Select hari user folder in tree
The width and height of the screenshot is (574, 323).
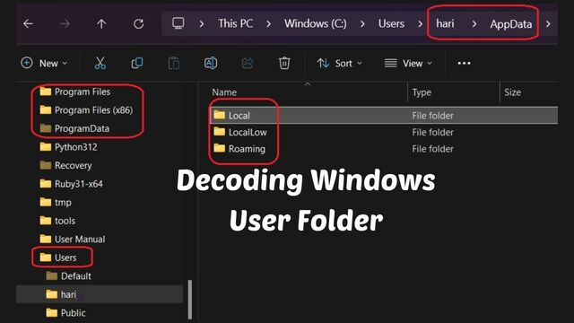100,294
